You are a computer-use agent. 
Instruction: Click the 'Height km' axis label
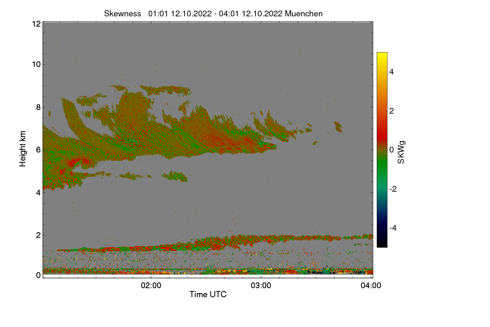(23, 149)
